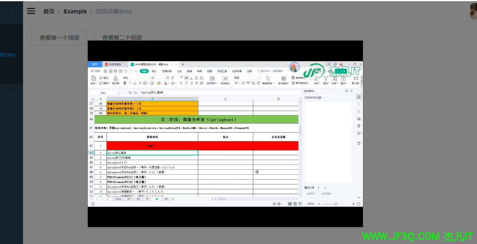Click the hamburger sidebar collapse icon
The width and height of the screenshot is (477, 244).
click(x=31, y=11)
